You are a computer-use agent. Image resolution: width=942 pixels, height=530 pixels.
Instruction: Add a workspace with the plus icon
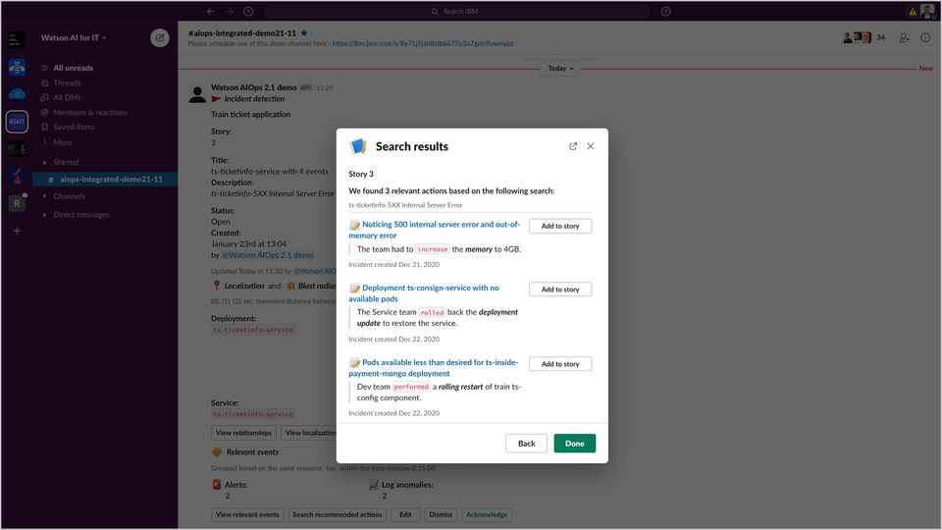click(17, 231)
